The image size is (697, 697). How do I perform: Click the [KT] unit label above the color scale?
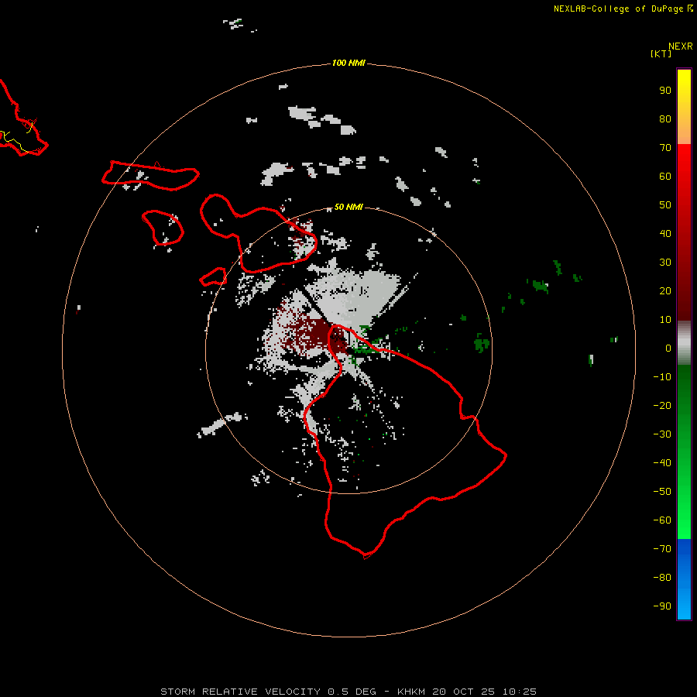(x=661, y=53)
